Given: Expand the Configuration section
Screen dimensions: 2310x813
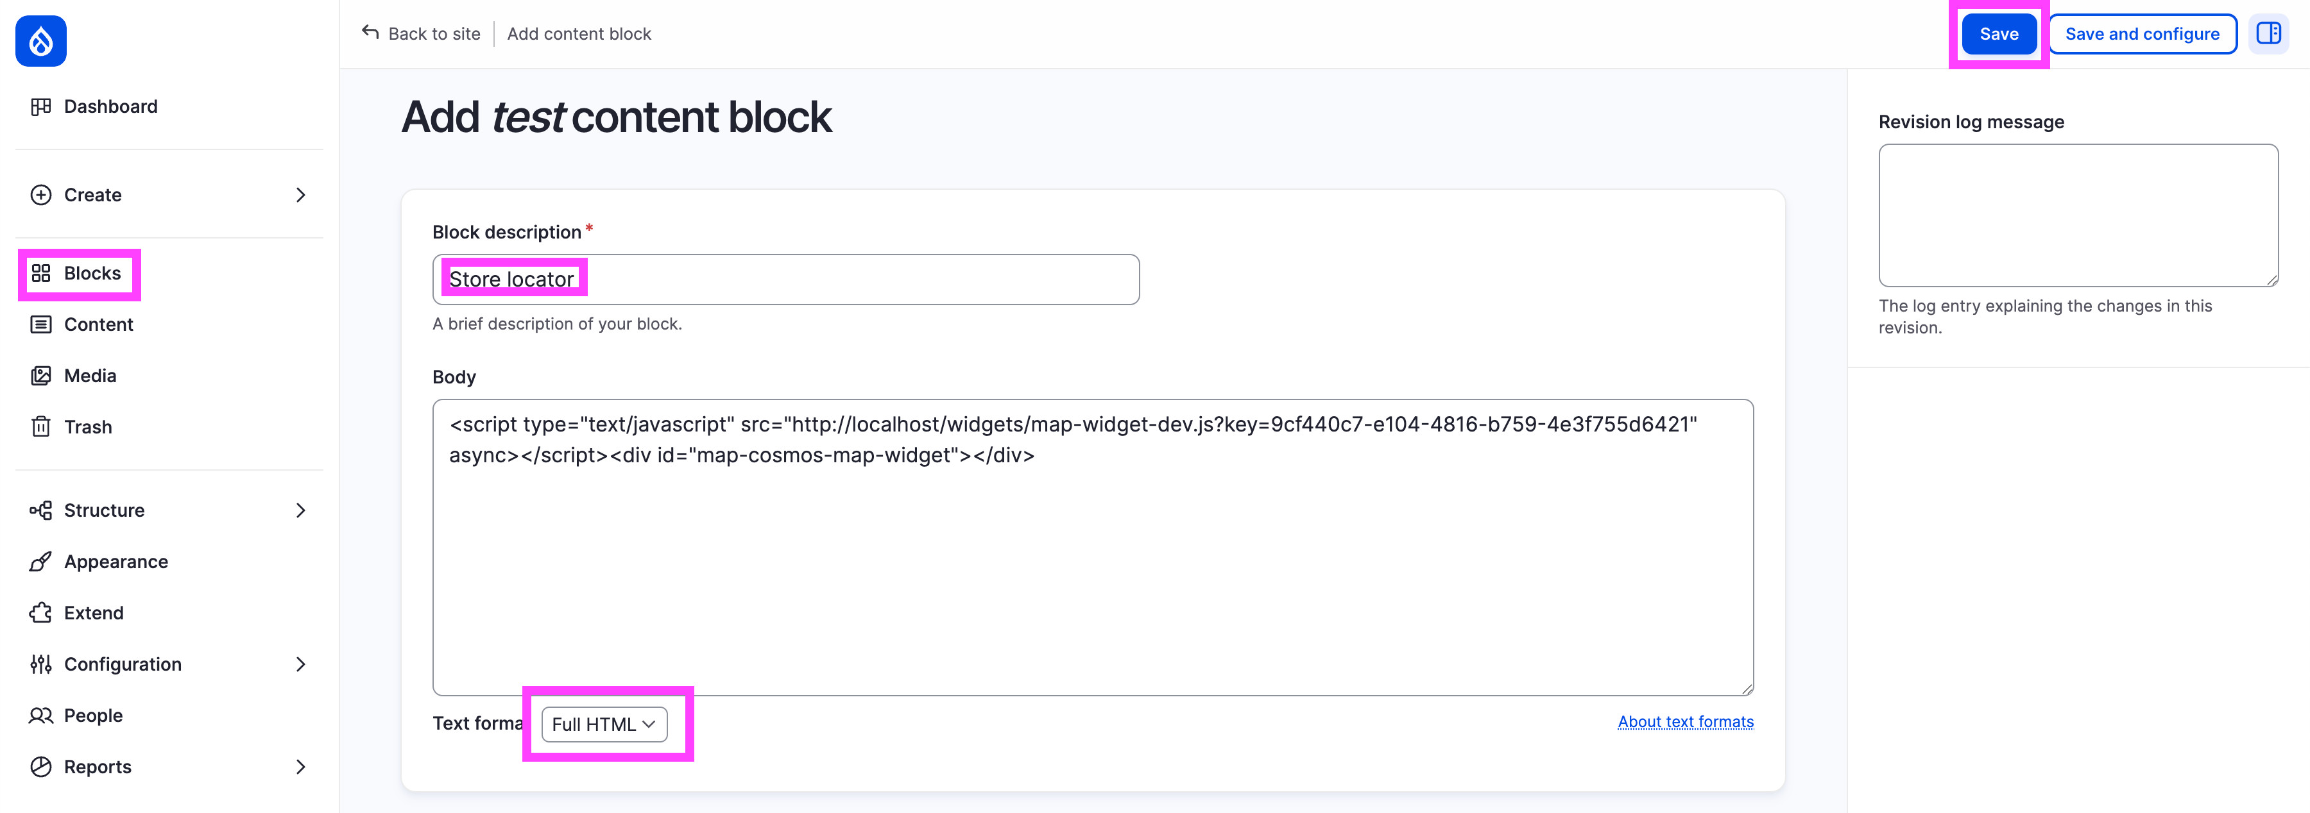Looking at the screenshot, I should point(300,664).
